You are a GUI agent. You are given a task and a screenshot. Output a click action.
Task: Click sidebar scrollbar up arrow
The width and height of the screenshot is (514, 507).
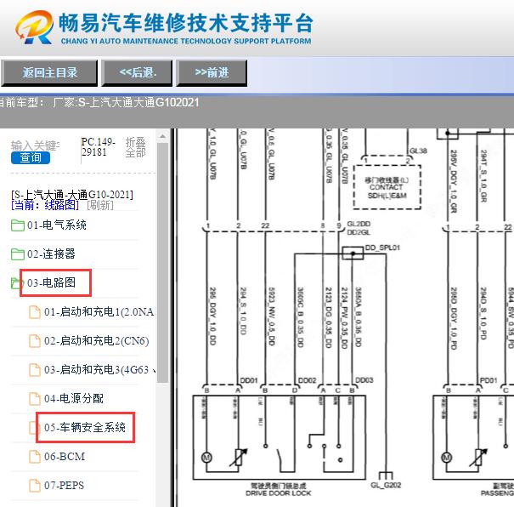(x=162, y=136)
